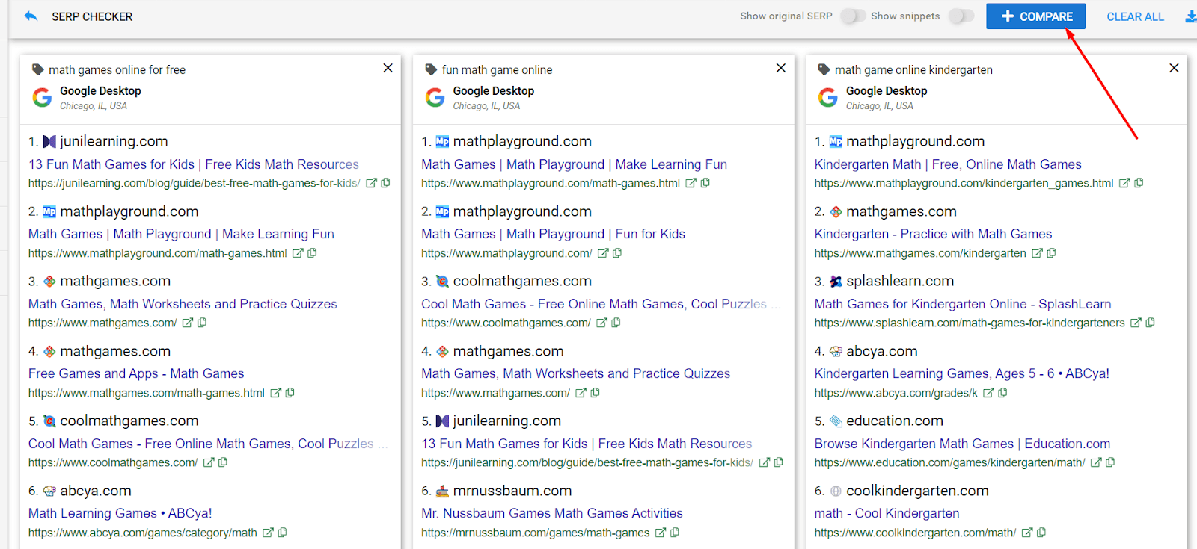Copy mathgames.com/kindergarten URL
The image size is (1197, 549).
click(x=1051, y=253)
